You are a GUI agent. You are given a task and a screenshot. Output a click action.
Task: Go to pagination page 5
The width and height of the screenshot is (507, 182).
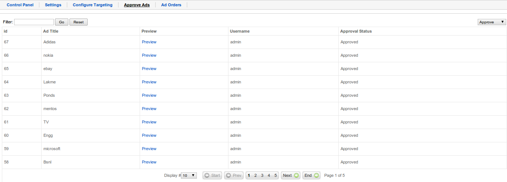click(276, 175)
